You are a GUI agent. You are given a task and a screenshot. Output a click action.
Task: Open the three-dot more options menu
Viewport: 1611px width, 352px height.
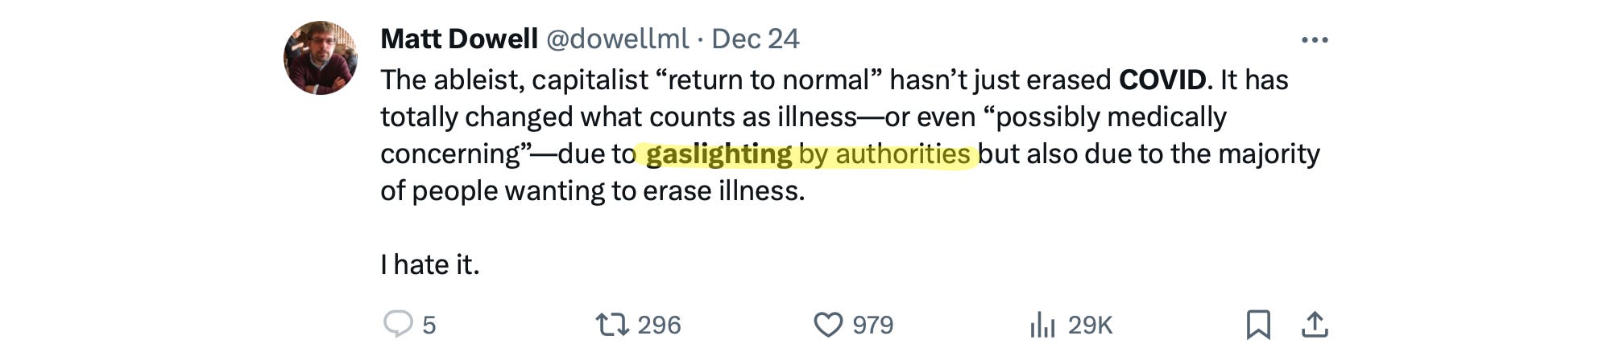pos(1315,39)
